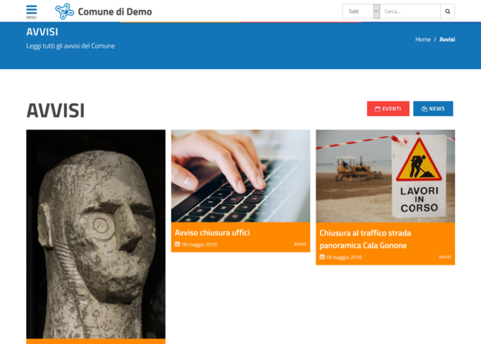481x344 pixels.
Task: Open the Avviso chiusura uffici article title
Action: tap(212, 232)
